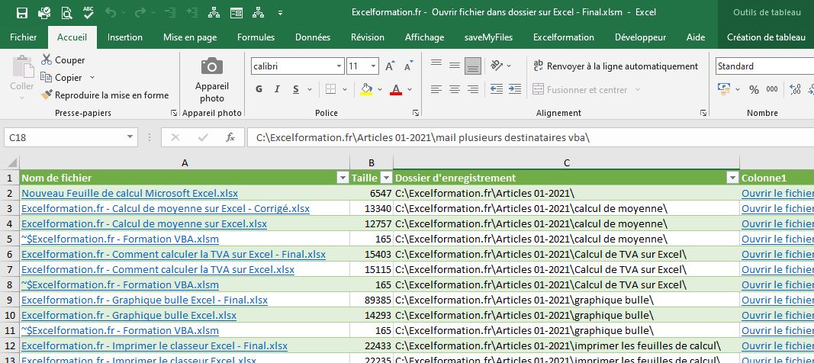Image resolution: width=814 pixels, height=363 pixels.
Task: Open the Création de tableau tab
Action: coord(766,37)
